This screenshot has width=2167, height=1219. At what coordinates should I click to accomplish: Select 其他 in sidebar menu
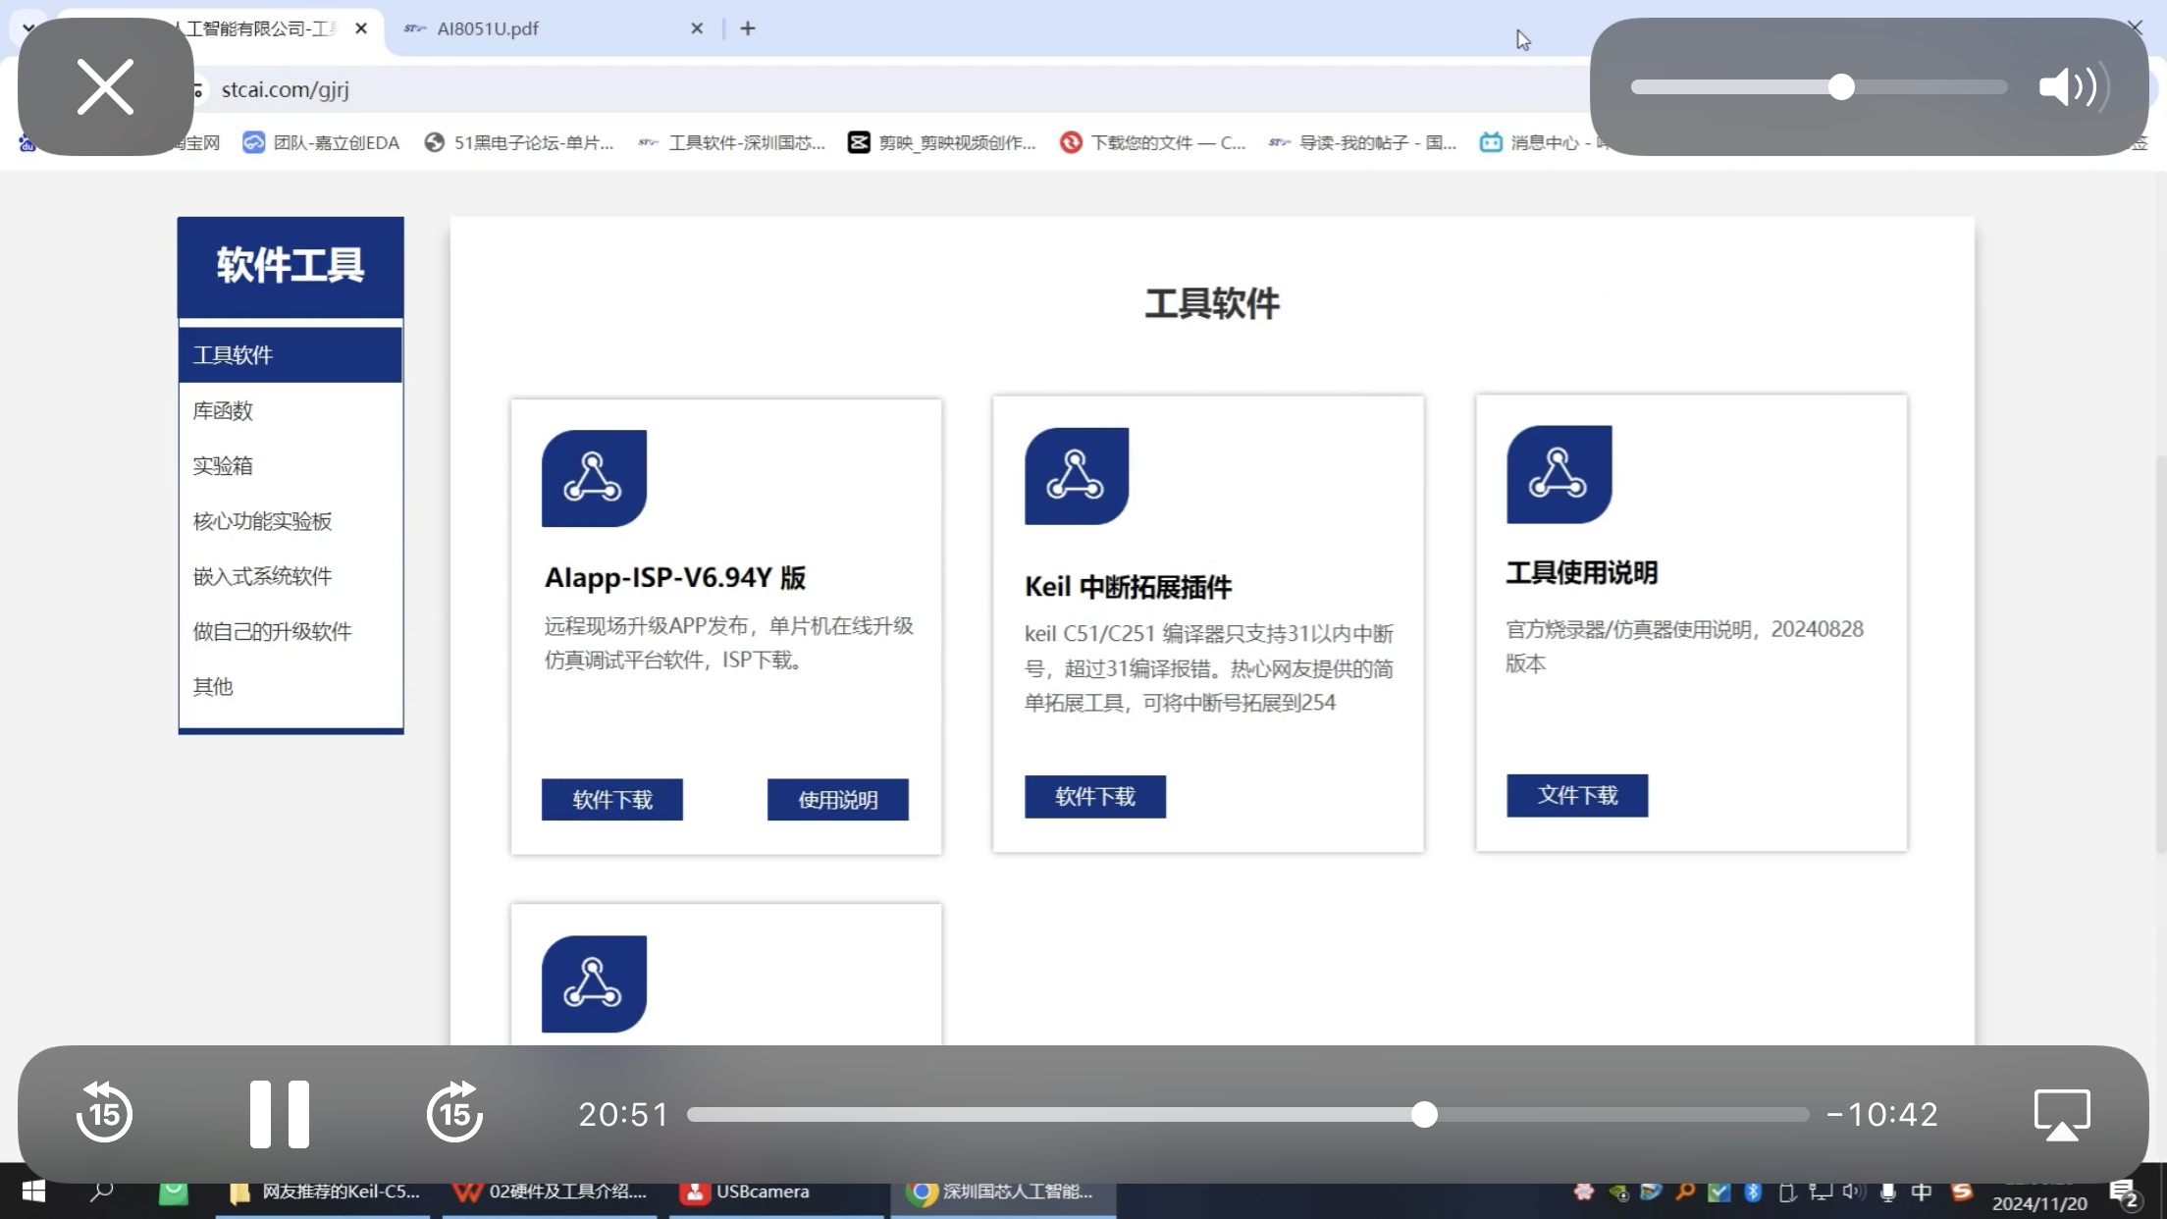(x=291, y=686)
